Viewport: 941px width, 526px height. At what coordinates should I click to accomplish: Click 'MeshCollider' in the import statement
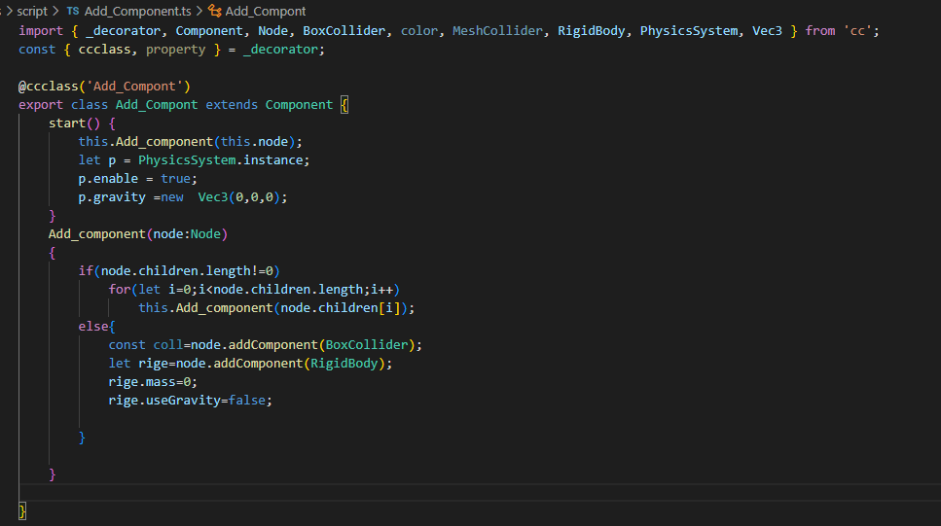[x=497, y=30]
